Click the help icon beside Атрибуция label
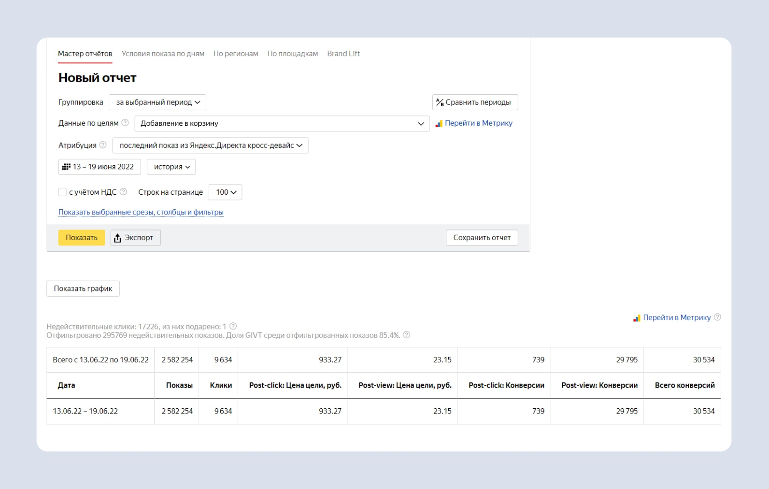Screen dimensions: 769x489 click(103, 145)
